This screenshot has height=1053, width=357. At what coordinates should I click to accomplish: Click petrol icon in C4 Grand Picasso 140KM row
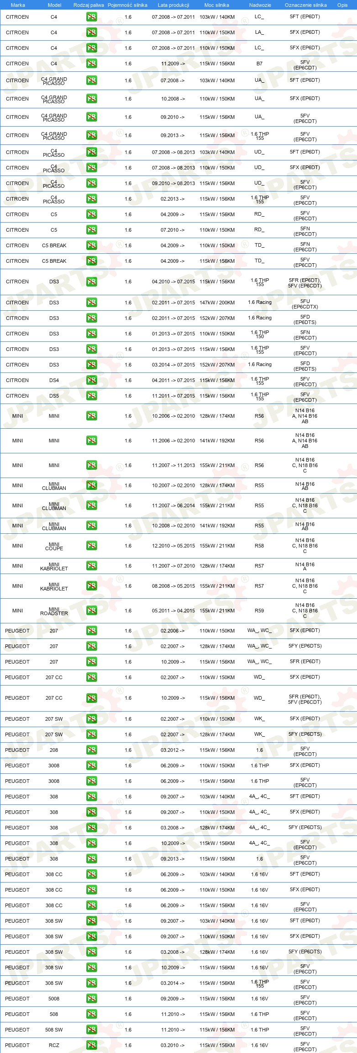91,80
